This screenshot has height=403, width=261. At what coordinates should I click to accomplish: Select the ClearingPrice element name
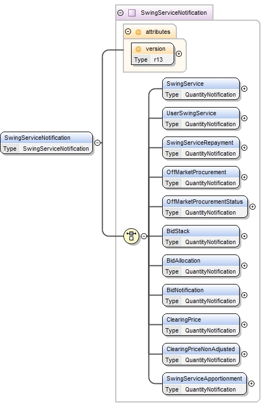183,319
